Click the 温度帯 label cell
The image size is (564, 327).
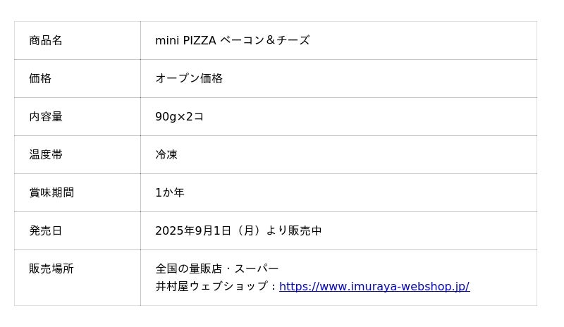(x=46, y=154)
